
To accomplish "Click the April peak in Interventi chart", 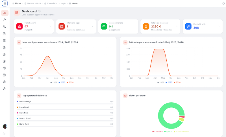I will click(x=47, y=56).
